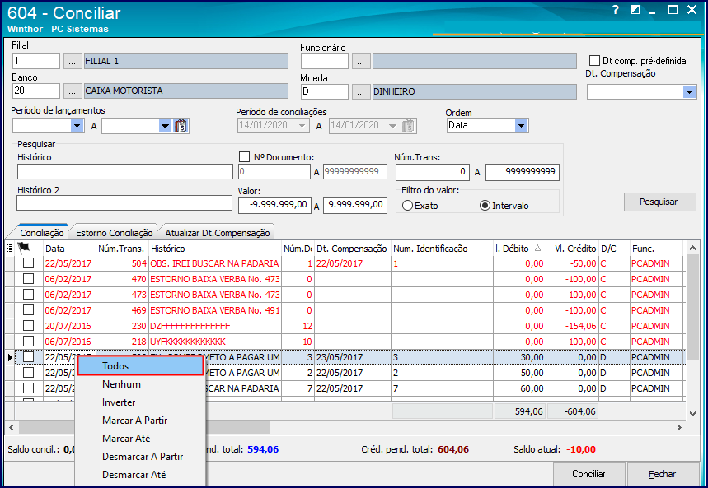
Task: Click debit value 30,00 cell
Action: 519,357
